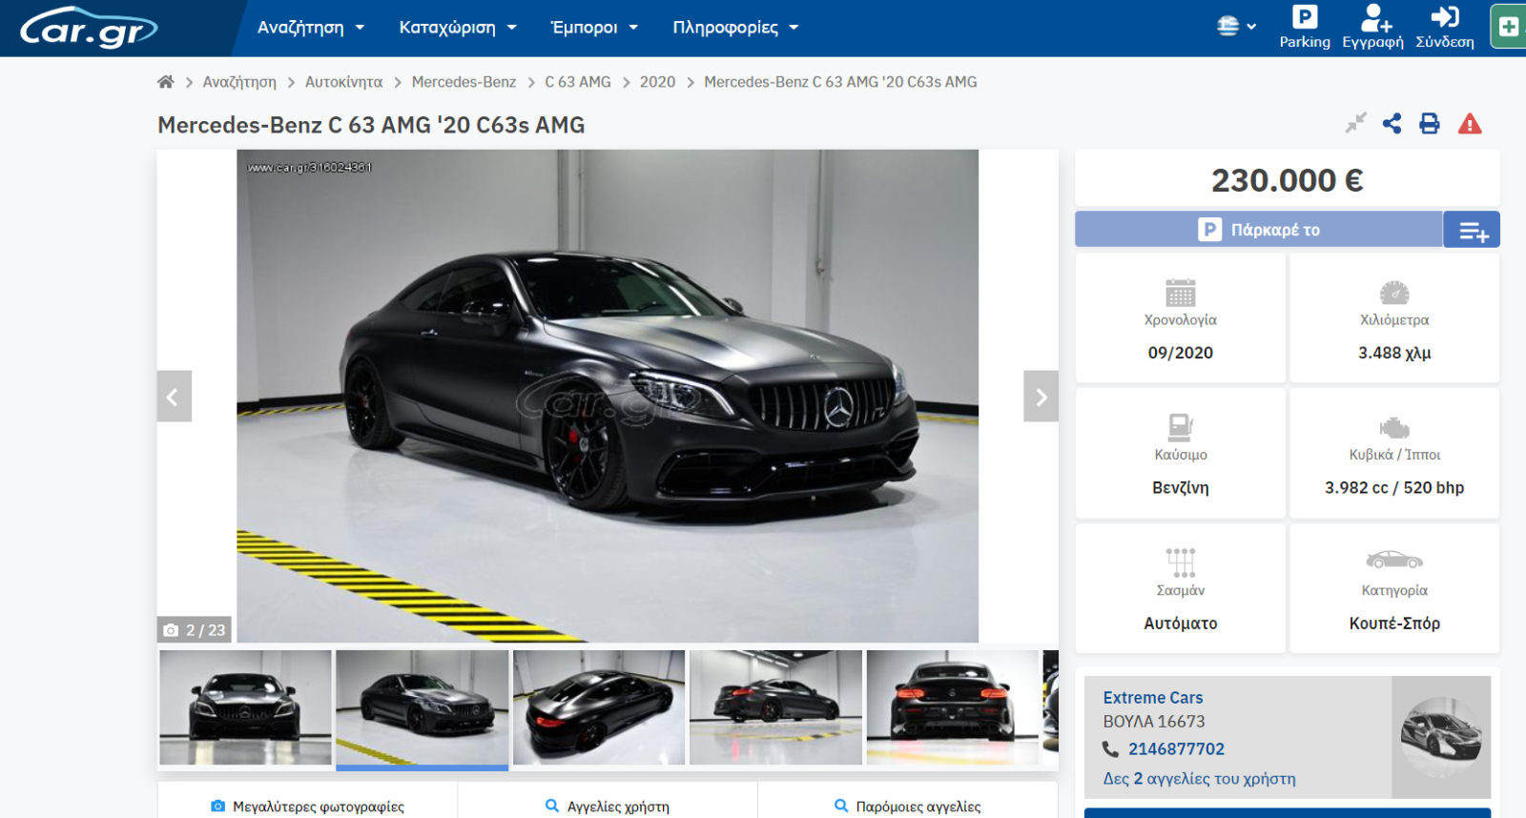Click the phone number 2146877702
The height and width of the screenshot is (818, 1526).
tap(1176, 749)
